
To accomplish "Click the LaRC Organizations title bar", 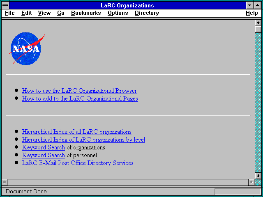I will coord(127,5).
